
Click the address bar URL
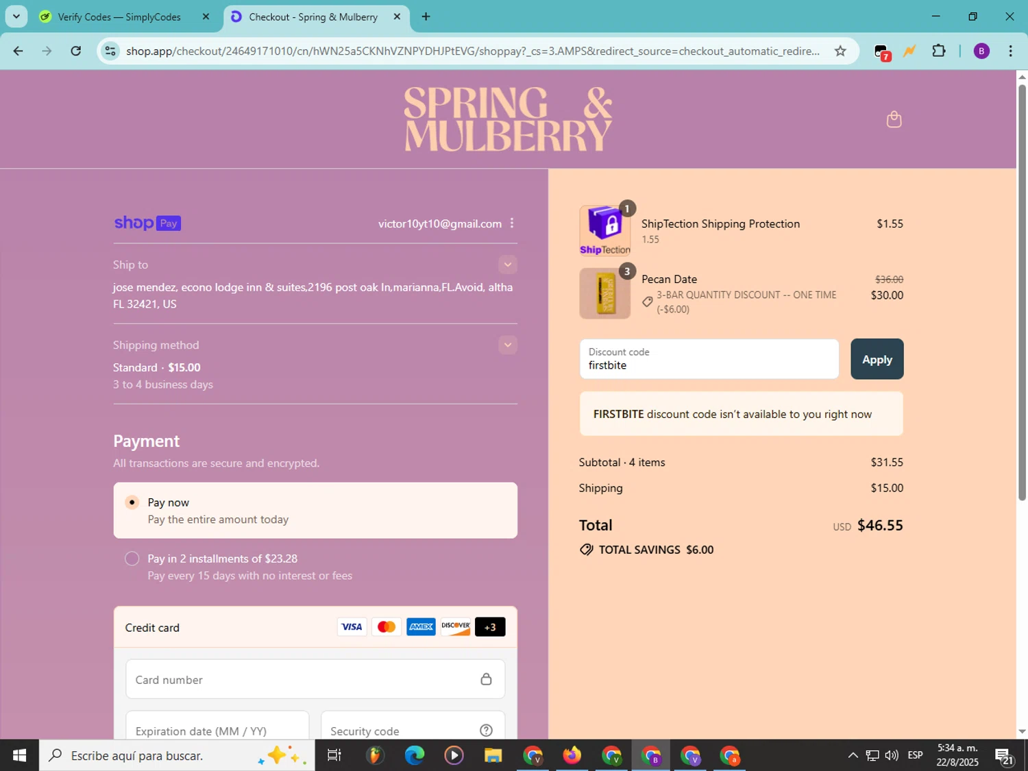473,51
